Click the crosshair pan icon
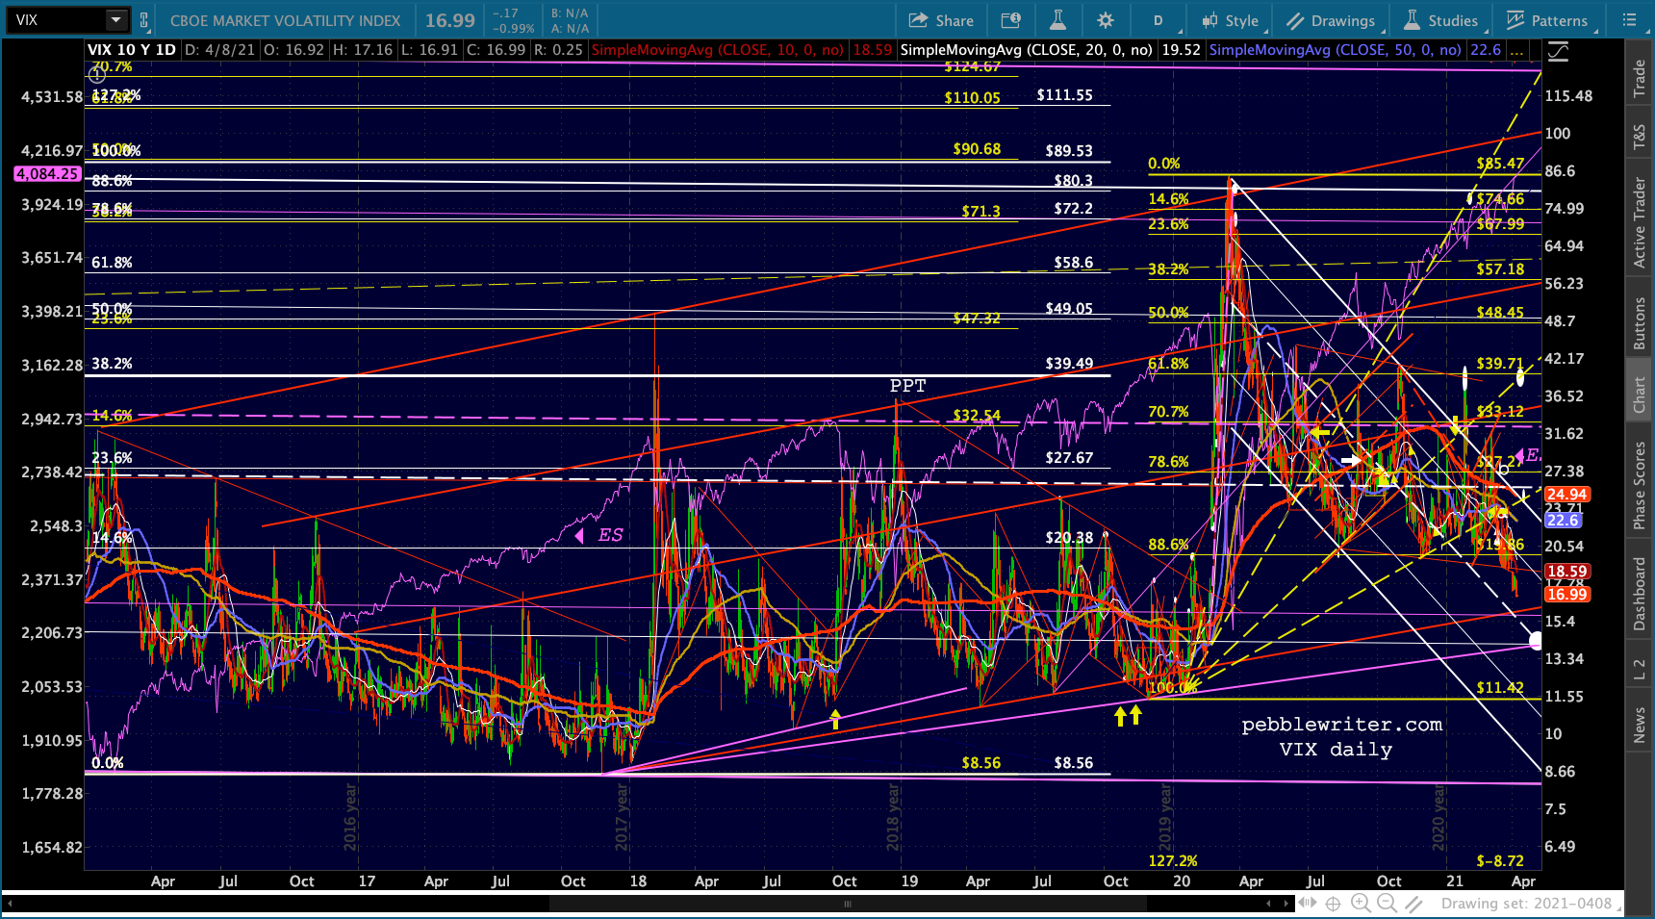Image resolution: width=1655 pixels, height=919 pixels. (x=1333, y=903)
